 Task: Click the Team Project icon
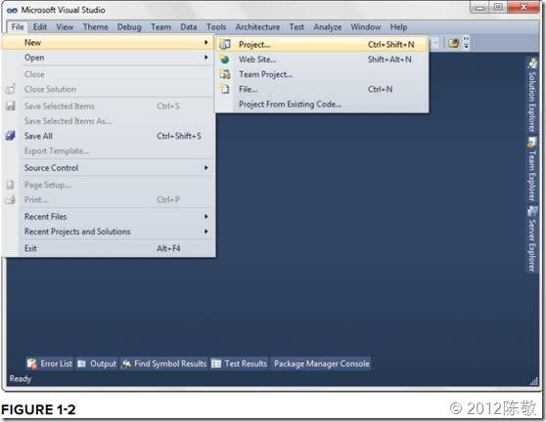(x=225, y=74)
